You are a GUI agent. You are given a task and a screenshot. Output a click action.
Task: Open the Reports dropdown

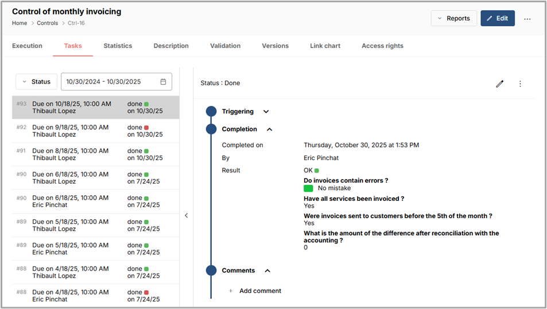[x=453, y=18]
